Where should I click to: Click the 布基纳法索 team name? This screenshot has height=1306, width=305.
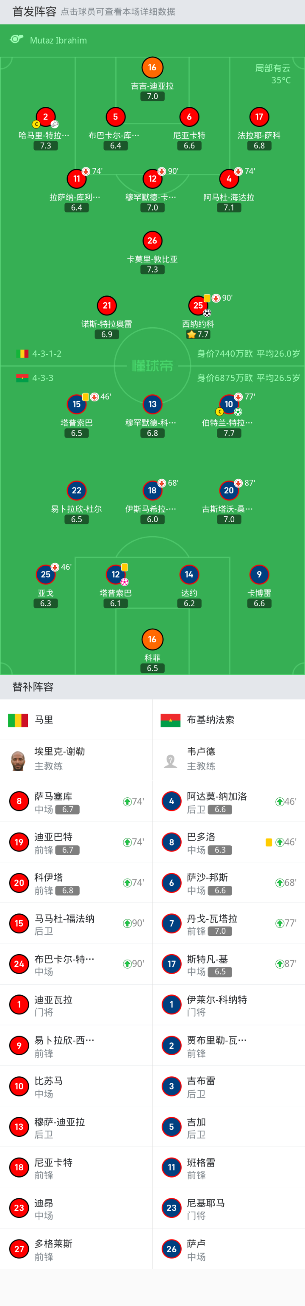click(210, 720)
